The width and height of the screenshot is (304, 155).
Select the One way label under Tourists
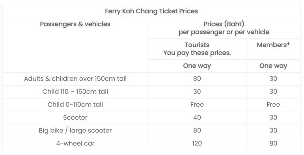click(197, 66)
